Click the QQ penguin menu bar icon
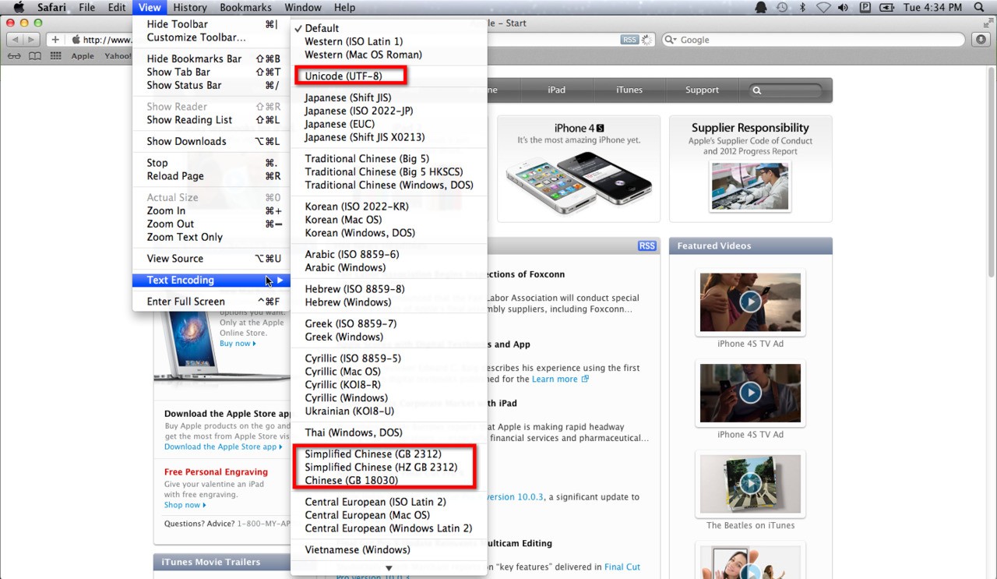 pyautogui.click(x=761, y=8)
